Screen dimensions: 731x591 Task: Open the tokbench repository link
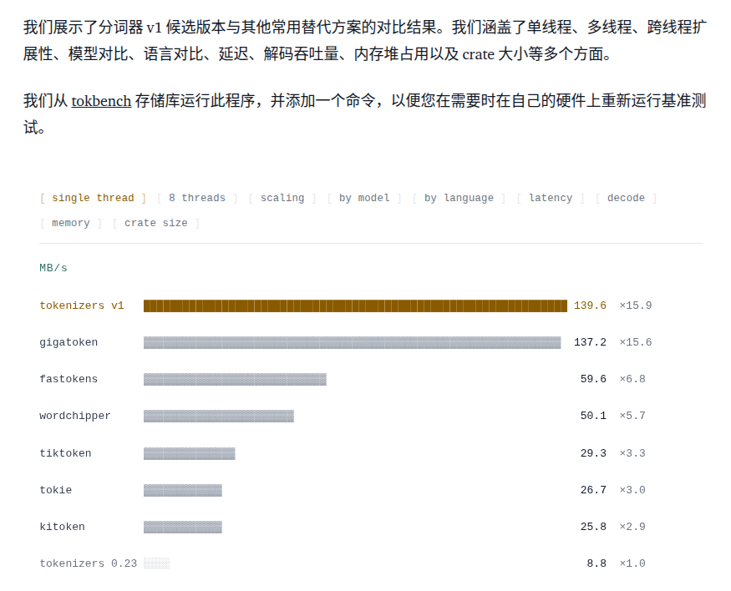pyautogui.click(x=101, y=101)
